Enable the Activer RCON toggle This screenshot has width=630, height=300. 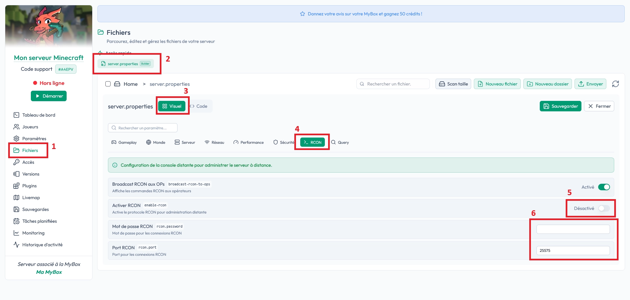point(604,208)
